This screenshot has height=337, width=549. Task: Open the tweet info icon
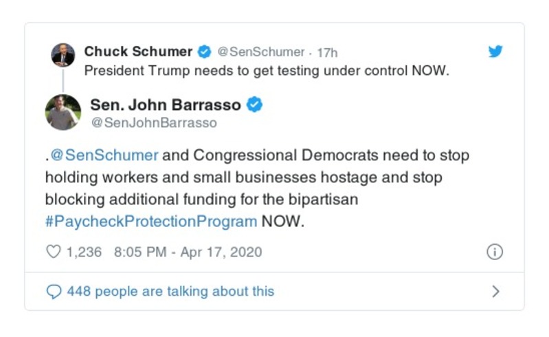pyautogui.click(x=494, y=252)
